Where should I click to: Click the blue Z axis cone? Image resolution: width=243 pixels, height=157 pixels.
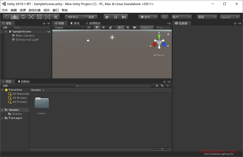point(164,45)
